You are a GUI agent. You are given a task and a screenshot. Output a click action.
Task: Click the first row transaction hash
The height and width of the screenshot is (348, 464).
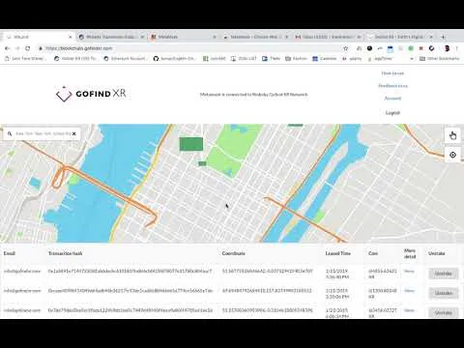click(130, 271)
